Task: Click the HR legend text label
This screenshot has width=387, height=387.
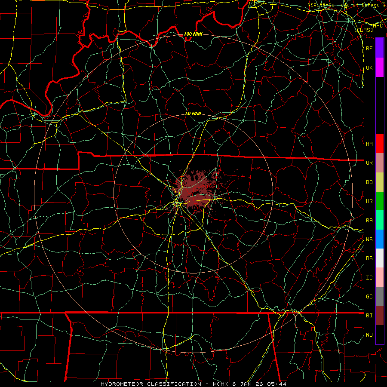Action: [x=369, y=201]
